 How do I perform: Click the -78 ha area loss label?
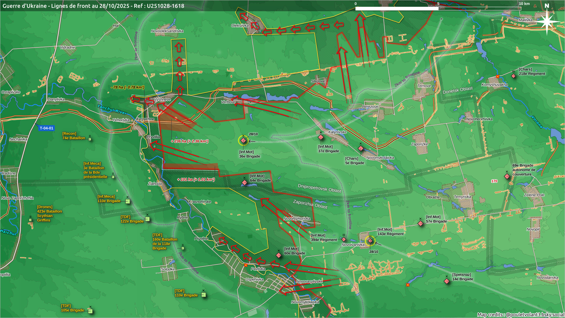tap(127, 87)
